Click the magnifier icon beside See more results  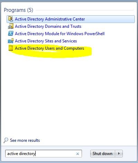click(x=6, y=140)
